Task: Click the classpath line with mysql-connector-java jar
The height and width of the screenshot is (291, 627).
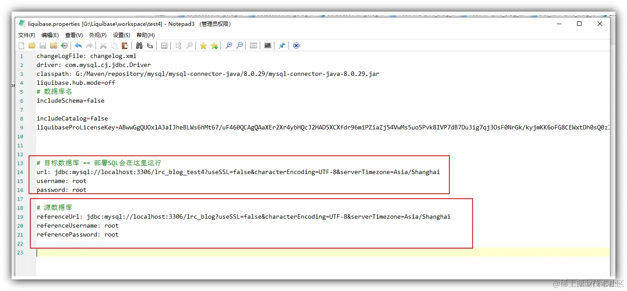Action: [x=208, y=74]
